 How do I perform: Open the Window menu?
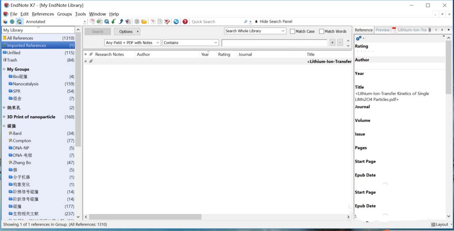point(97,14)
